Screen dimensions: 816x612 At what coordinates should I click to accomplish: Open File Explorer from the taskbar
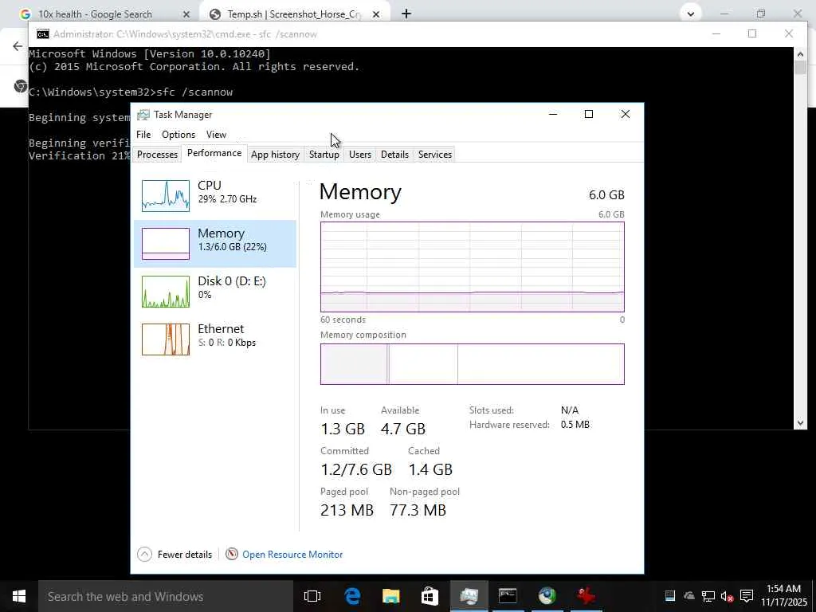pyautogui.click(x=390, y=596)
